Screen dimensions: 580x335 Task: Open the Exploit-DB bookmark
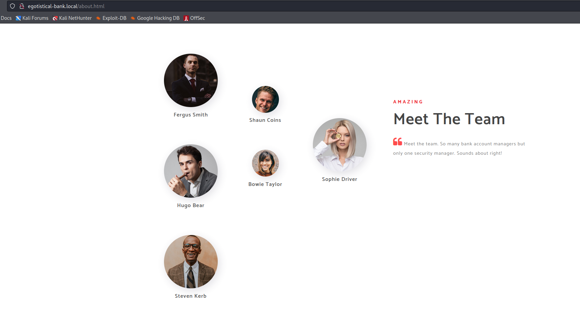coord(111,18)
